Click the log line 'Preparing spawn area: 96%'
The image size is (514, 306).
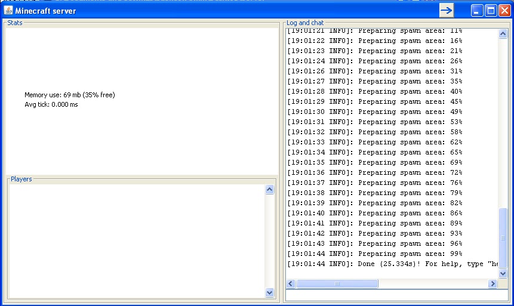[375, 244]
